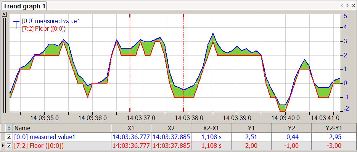This screenshot has width=357, height=152.
Task: Click the X2-X1 column header
Action: [x=211, y=128]
